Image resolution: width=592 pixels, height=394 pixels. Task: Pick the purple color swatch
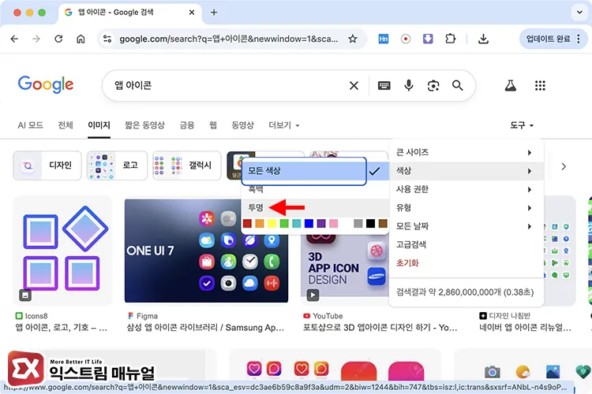tap(321, 224)
